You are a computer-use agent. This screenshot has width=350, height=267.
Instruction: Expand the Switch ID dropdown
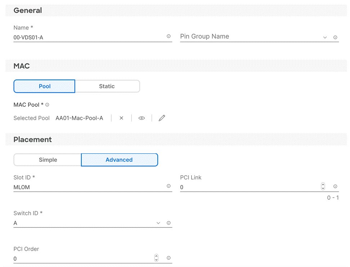coord(158,223)
